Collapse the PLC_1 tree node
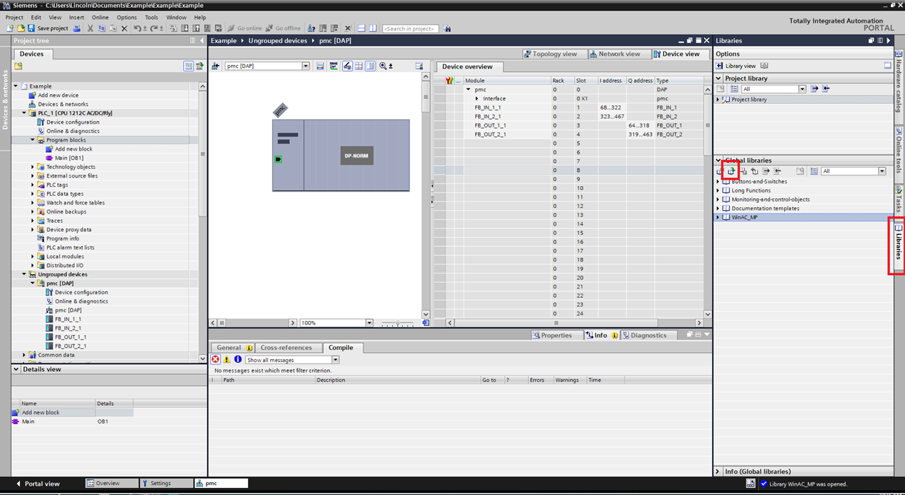The image size is (905, 495). (24, 112)
